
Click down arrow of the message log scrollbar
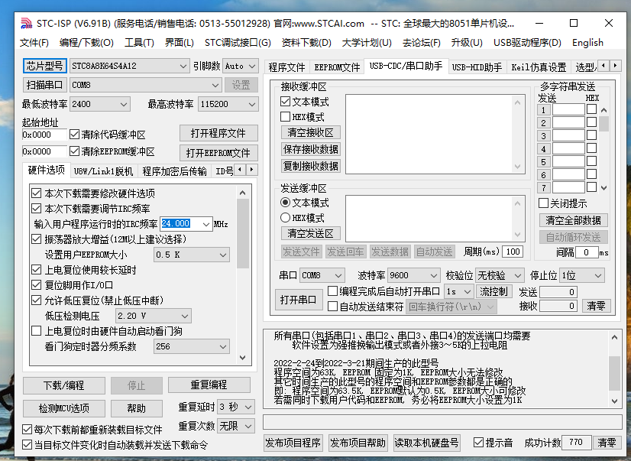614,401
